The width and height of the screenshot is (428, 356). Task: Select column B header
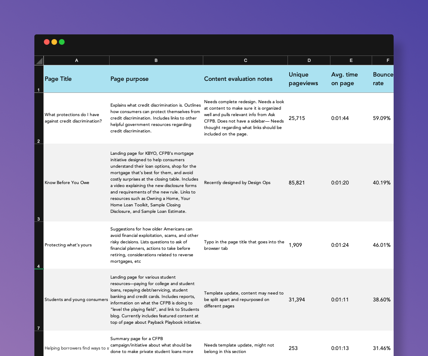[x=156, y=60]
